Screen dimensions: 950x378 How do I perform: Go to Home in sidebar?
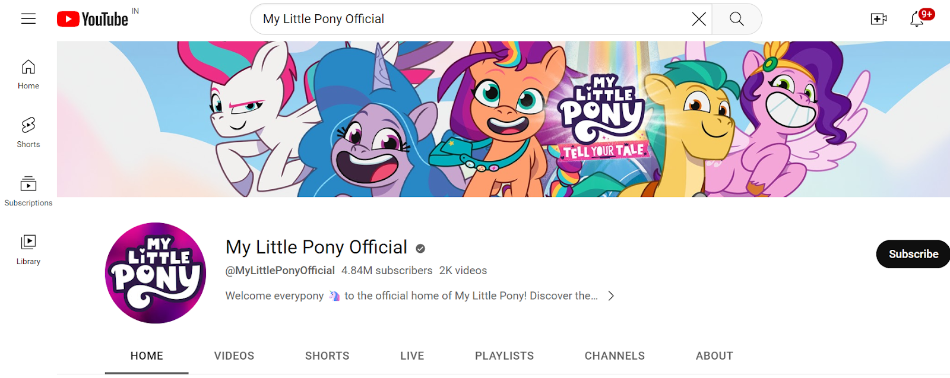point(28,75)
